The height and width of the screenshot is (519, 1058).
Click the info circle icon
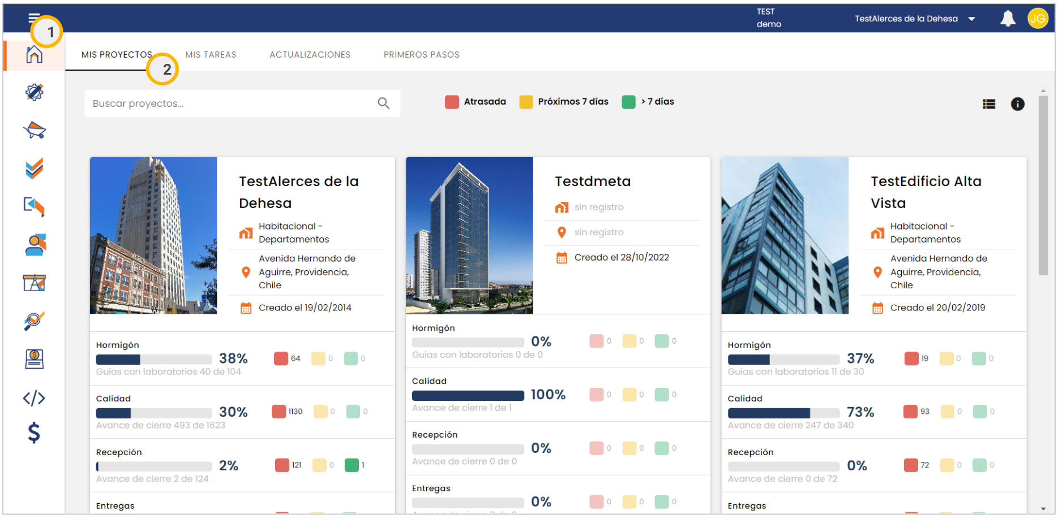coord(1017,104)
